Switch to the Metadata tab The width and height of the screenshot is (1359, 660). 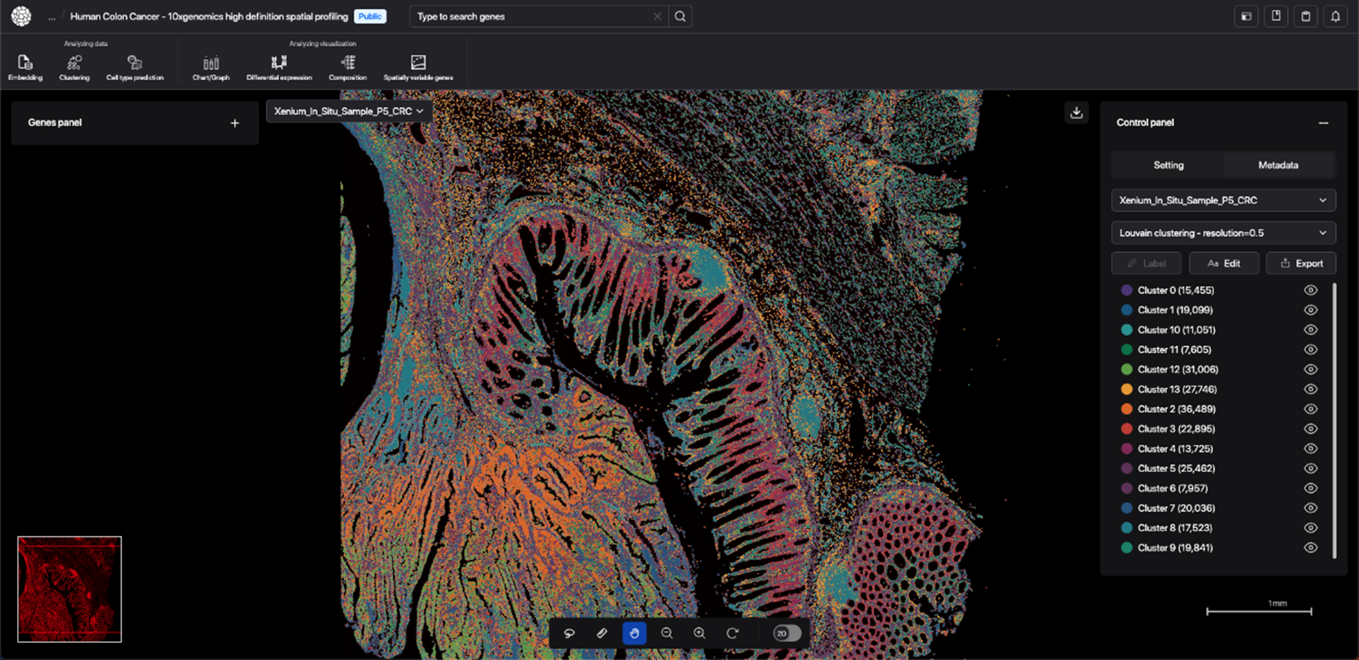(x=1278, y=165)
